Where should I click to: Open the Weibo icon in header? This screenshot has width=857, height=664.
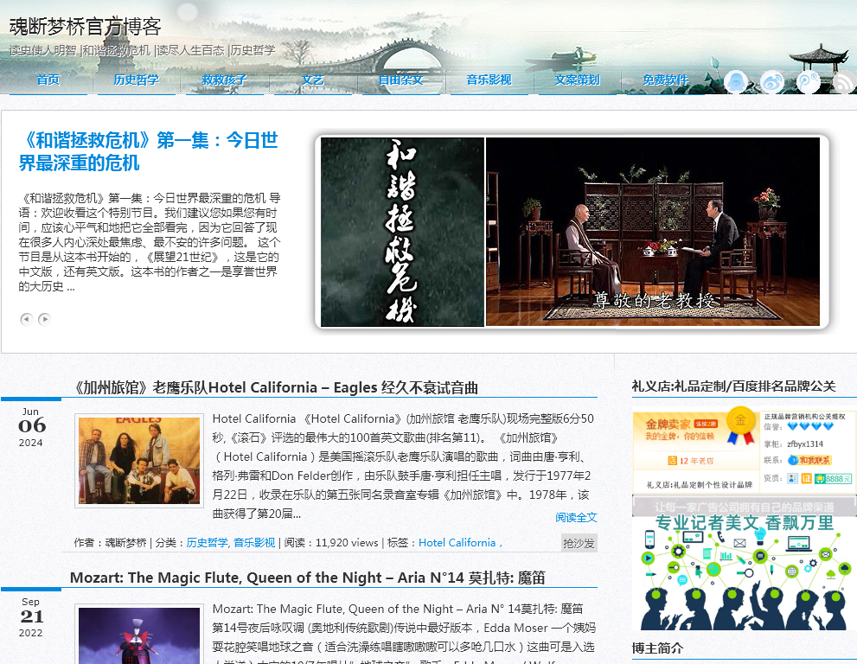point(771,82)
